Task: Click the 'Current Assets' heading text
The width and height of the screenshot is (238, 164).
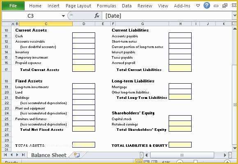Action: 31,30
